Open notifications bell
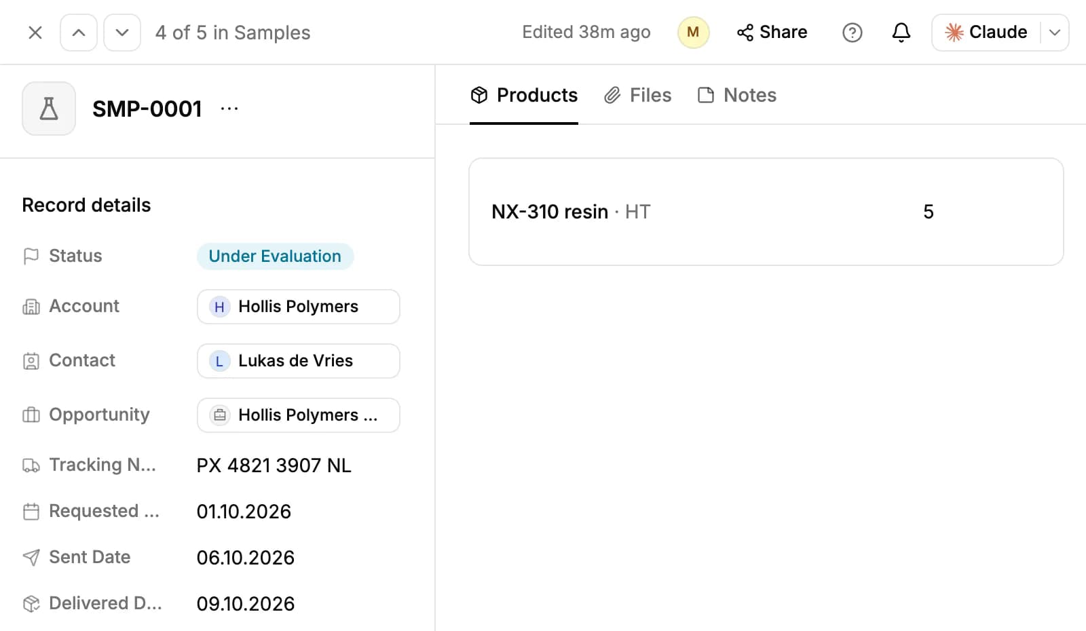 901,33
